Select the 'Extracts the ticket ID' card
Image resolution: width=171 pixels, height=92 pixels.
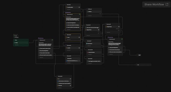73,61
